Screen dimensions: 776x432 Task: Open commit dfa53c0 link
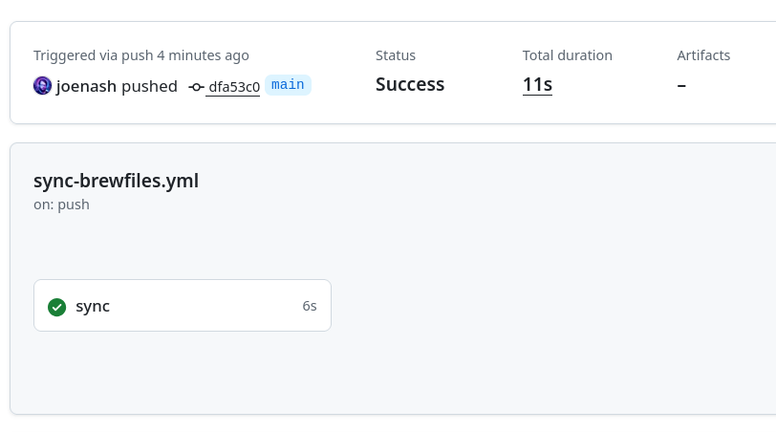tap(234, 87)
